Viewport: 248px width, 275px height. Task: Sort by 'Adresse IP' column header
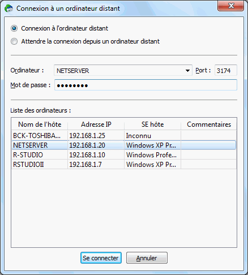(x=96, y=124)
